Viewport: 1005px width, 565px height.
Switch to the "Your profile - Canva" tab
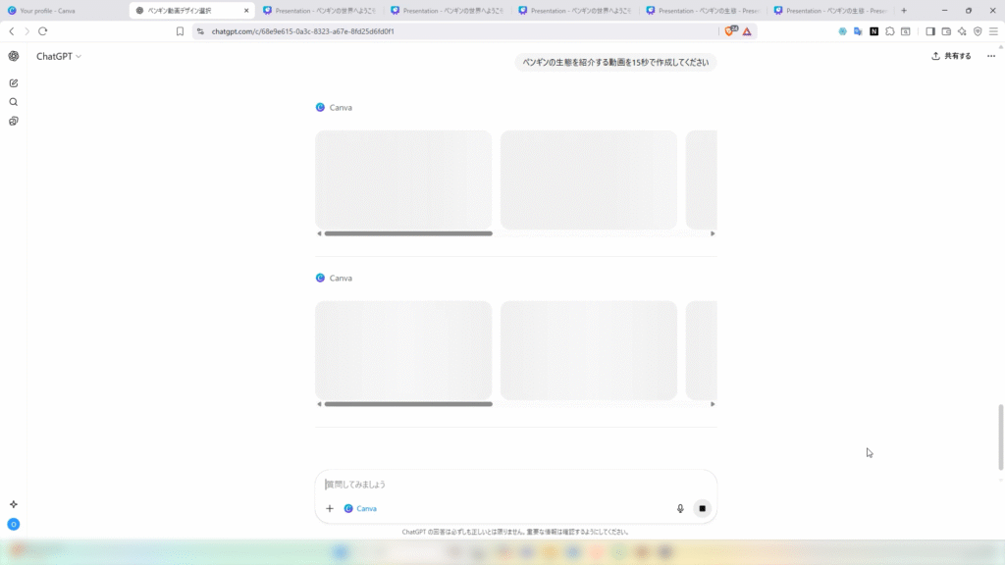click(x=61, y=10)
